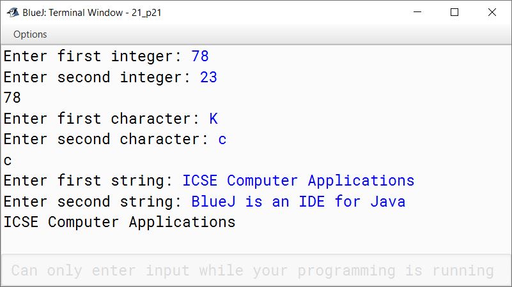The width and height of the screenshot is (512, 287).
Task: Click the black output character c
Action: [8, 160]
